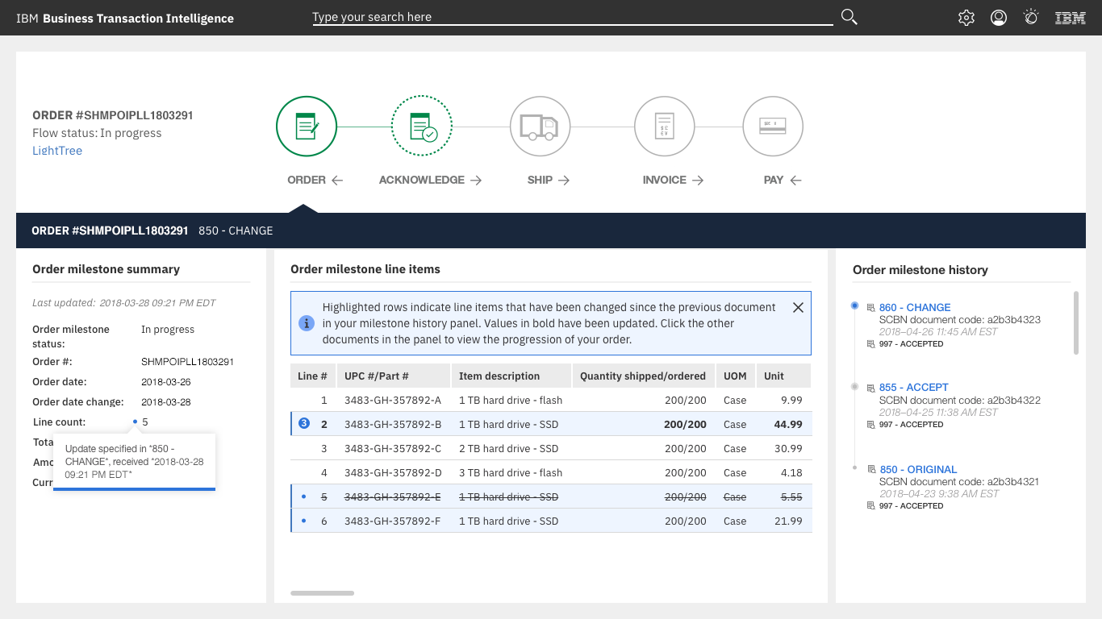Click the 997 icon under 860 - CHANGE
The width and height of the screenshot is (1102, 619).
coord(870,344)
